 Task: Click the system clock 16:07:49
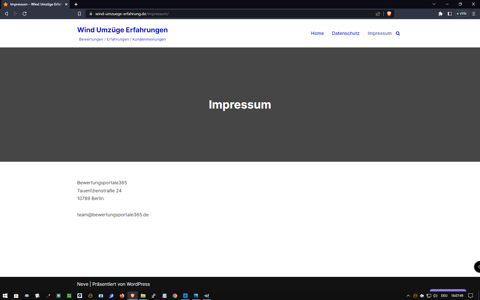[457, 296]
